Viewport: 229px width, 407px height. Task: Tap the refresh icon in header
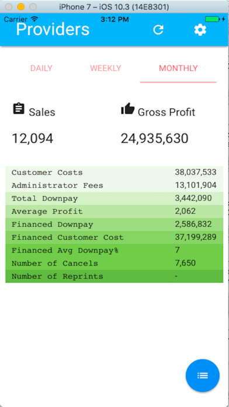coord(158,30)
